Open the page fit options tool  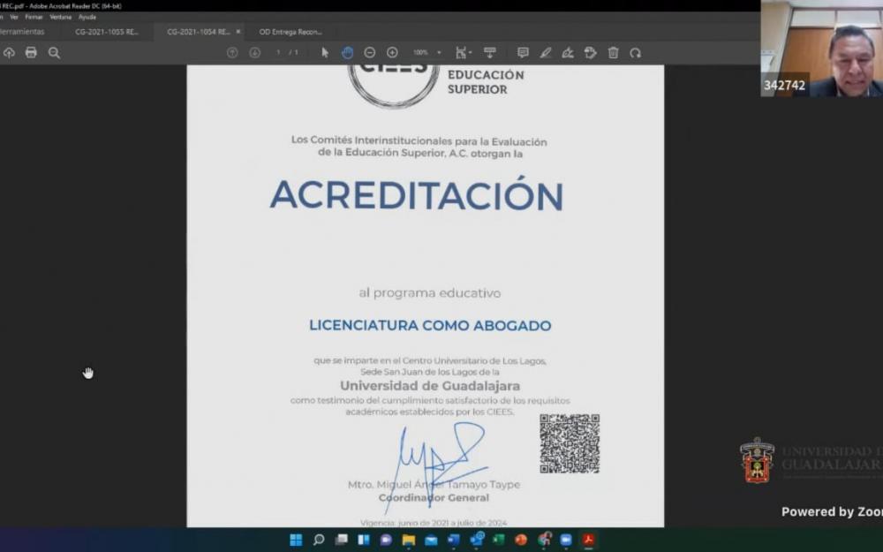pyautogui.click(x=463, y=53)
